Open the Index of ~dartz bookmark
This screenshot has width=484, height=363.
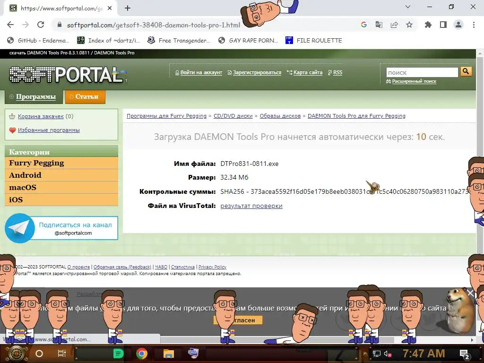click(109, 41)
